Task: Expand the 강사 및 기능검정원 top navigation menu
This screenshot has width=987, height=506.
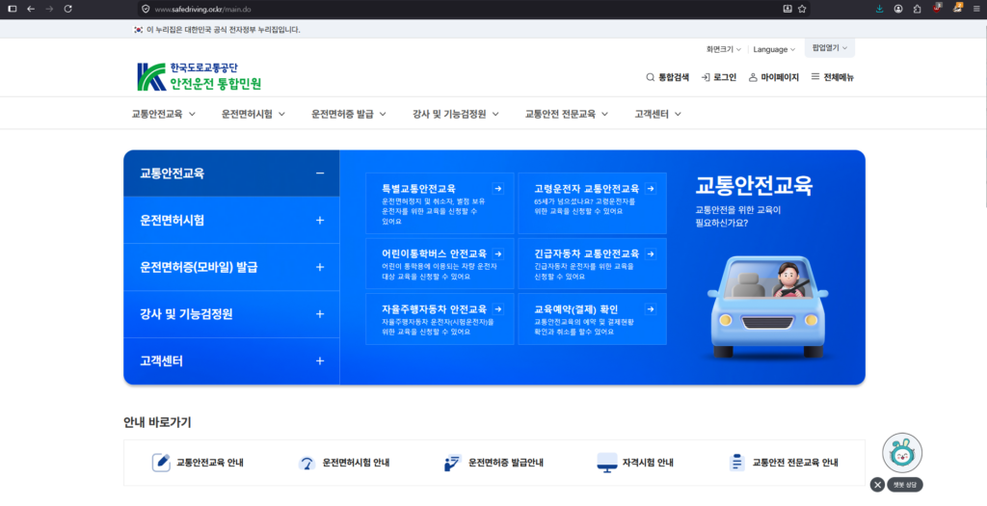Action: tap(456, 114)
